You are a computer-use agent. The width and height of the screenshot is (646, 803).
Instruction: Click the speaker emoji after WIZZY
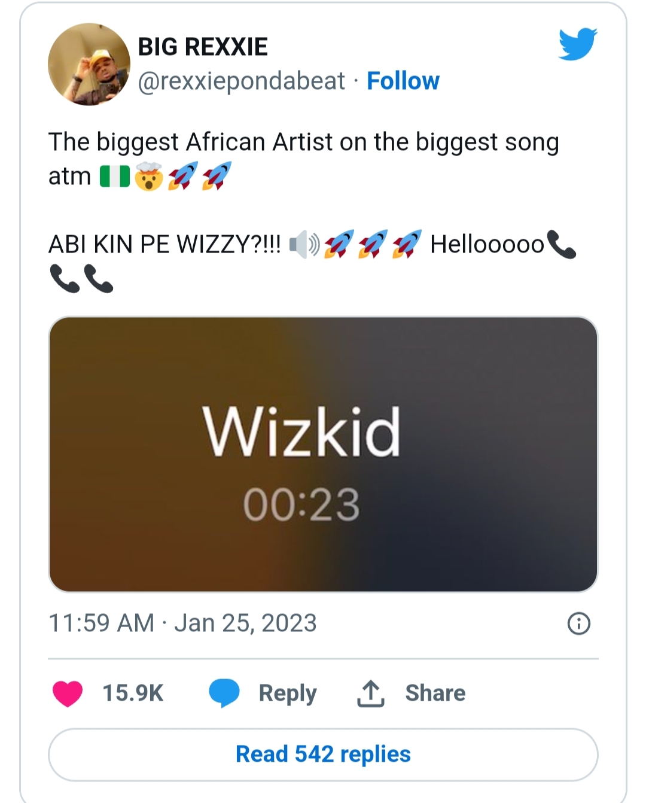pos(304,245)
